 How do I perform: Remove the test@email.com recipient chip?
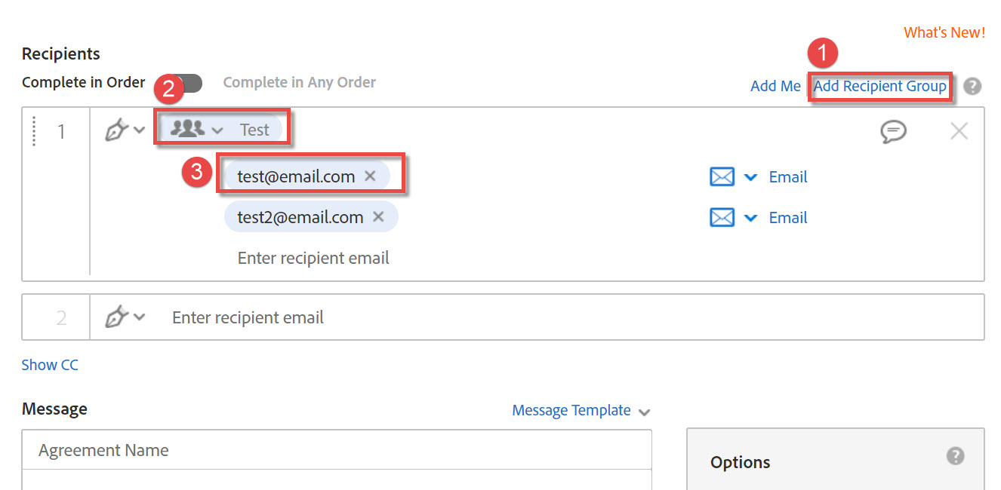tap(371, 176)
